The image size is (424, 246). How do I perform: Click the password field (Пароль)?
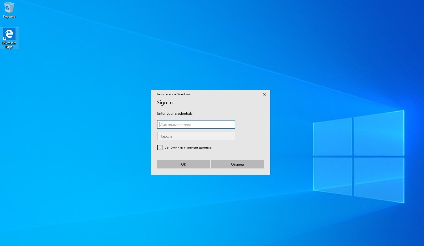click(x=196, y=136)
